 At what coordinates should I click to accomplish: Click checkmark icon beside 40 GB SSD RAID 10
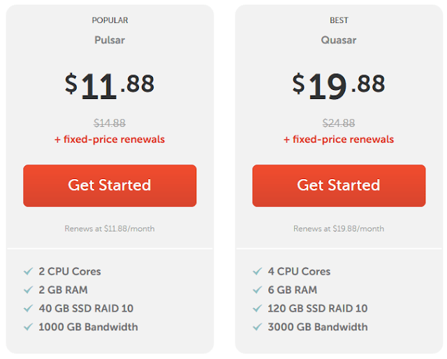(28, 308)
